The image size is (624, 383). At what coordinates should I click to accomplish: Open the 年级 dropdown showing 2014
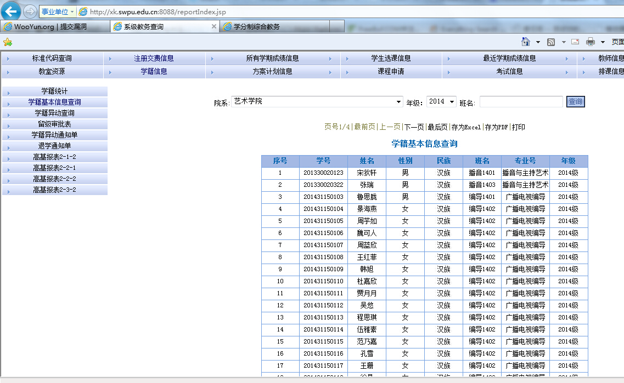(x=441, y=102)
